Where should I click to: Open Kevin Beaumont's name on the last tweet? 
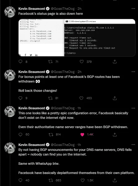tap(32, 145)
